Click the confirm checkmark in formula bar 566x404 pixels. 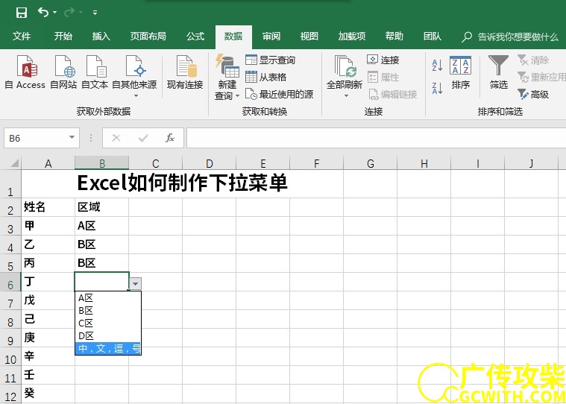(143, 138)
